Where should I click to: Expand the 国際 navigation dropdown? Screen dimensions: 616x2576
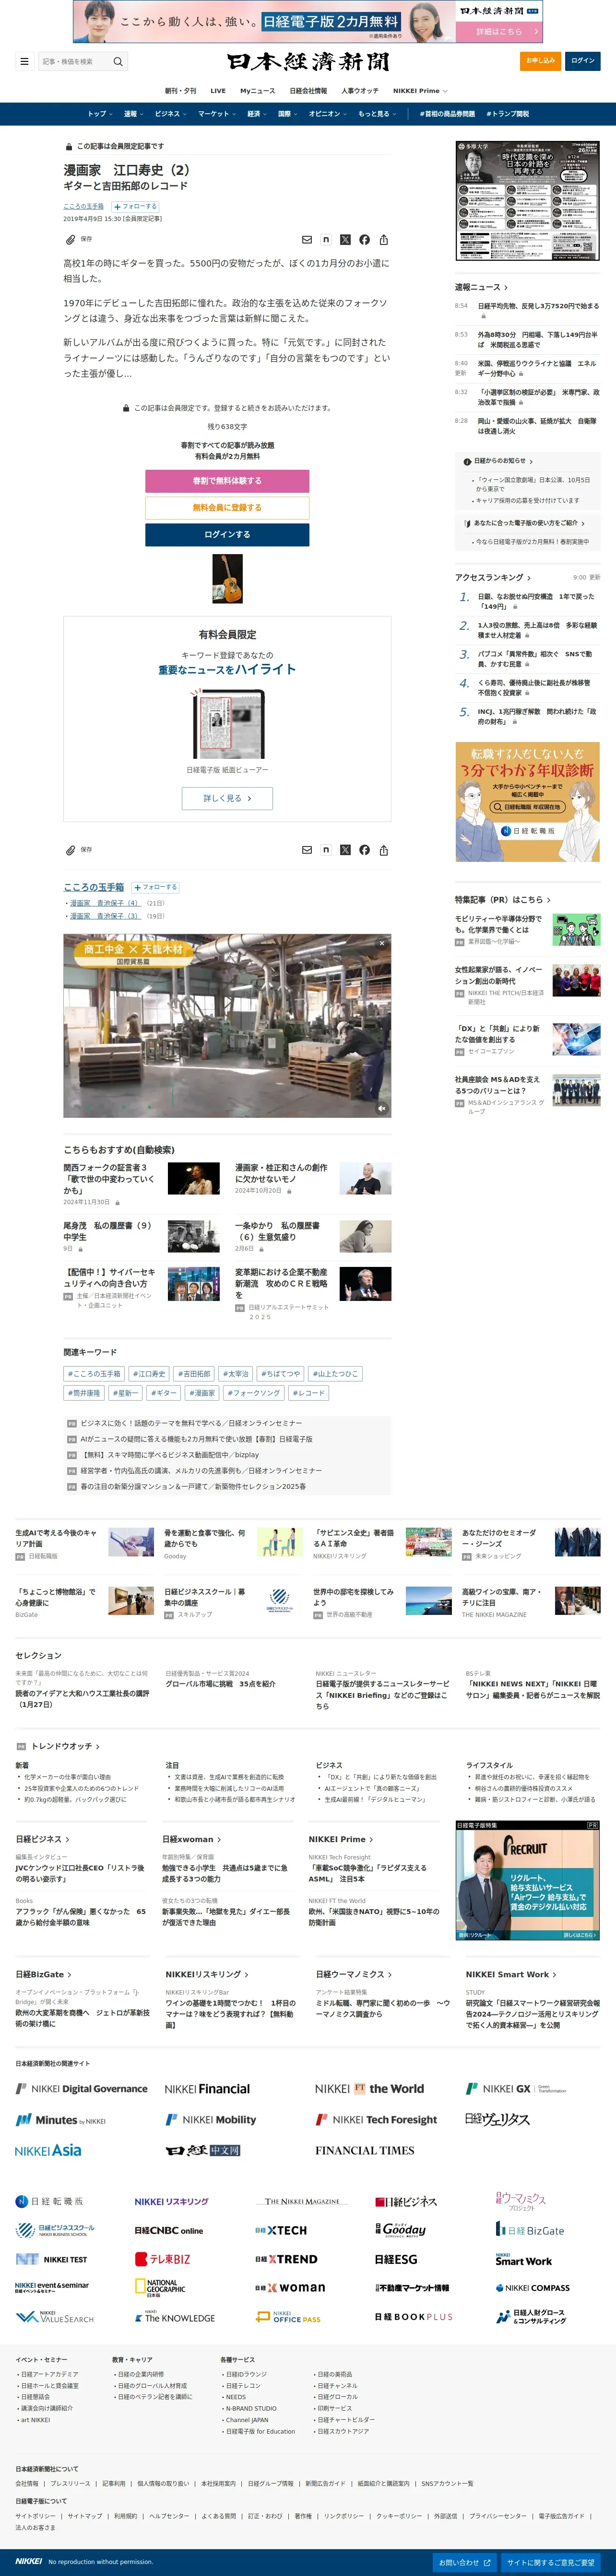pyautogui.click(x=287, y=114)
